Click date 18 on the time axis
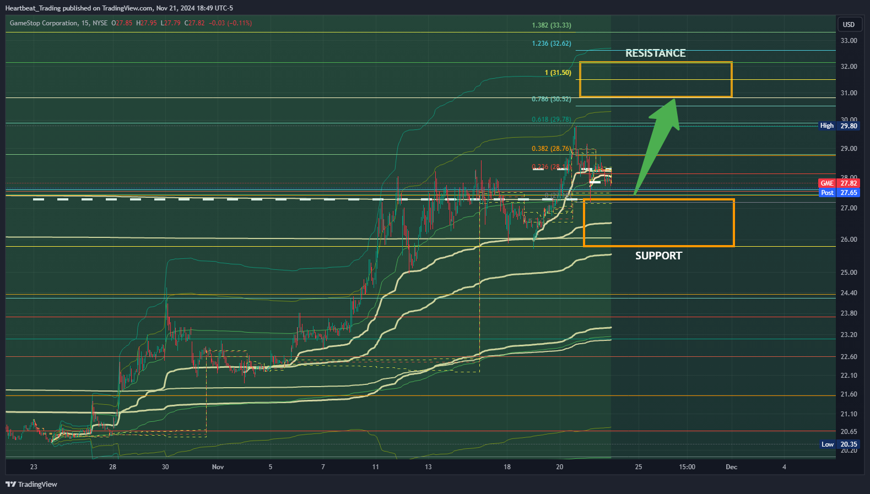 507,467
